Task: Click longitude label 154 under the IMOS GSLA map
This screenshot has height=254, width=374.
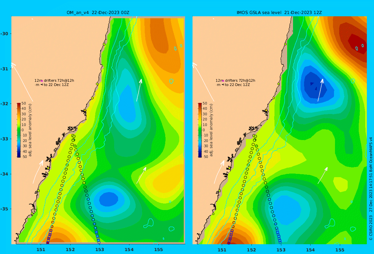Action: [310, 250]
